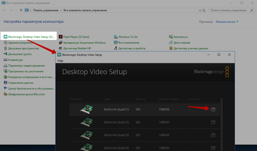Open Дисковые пространства item
257x151 pixels.
pyautogui.click(x=21, y=48)
